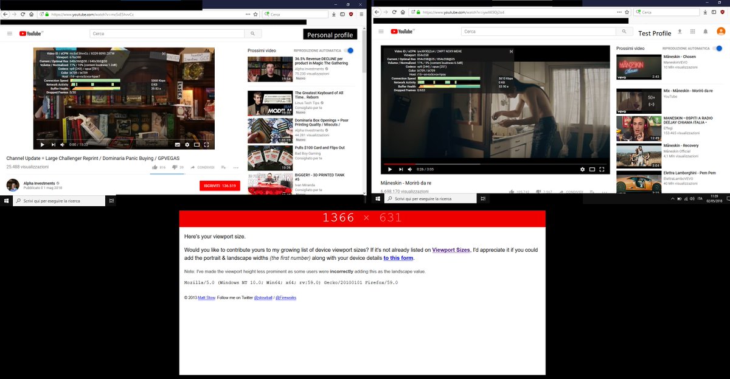Screen dimensions: 730x379
Task: Click the 'to this form' link
Action: (x=398, y=258)
